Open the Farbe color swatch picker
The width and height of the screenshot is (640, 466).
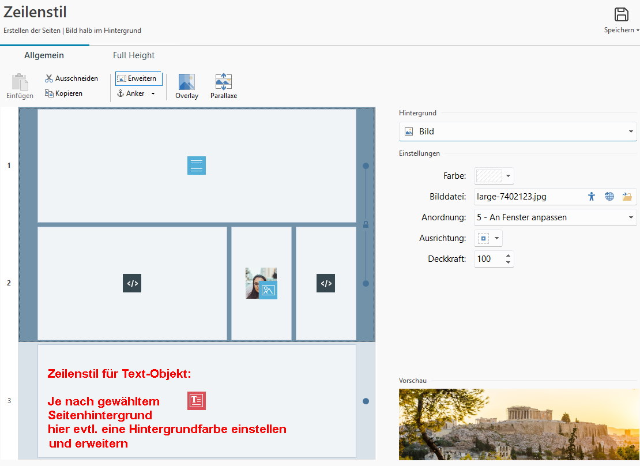click(494, 176)
